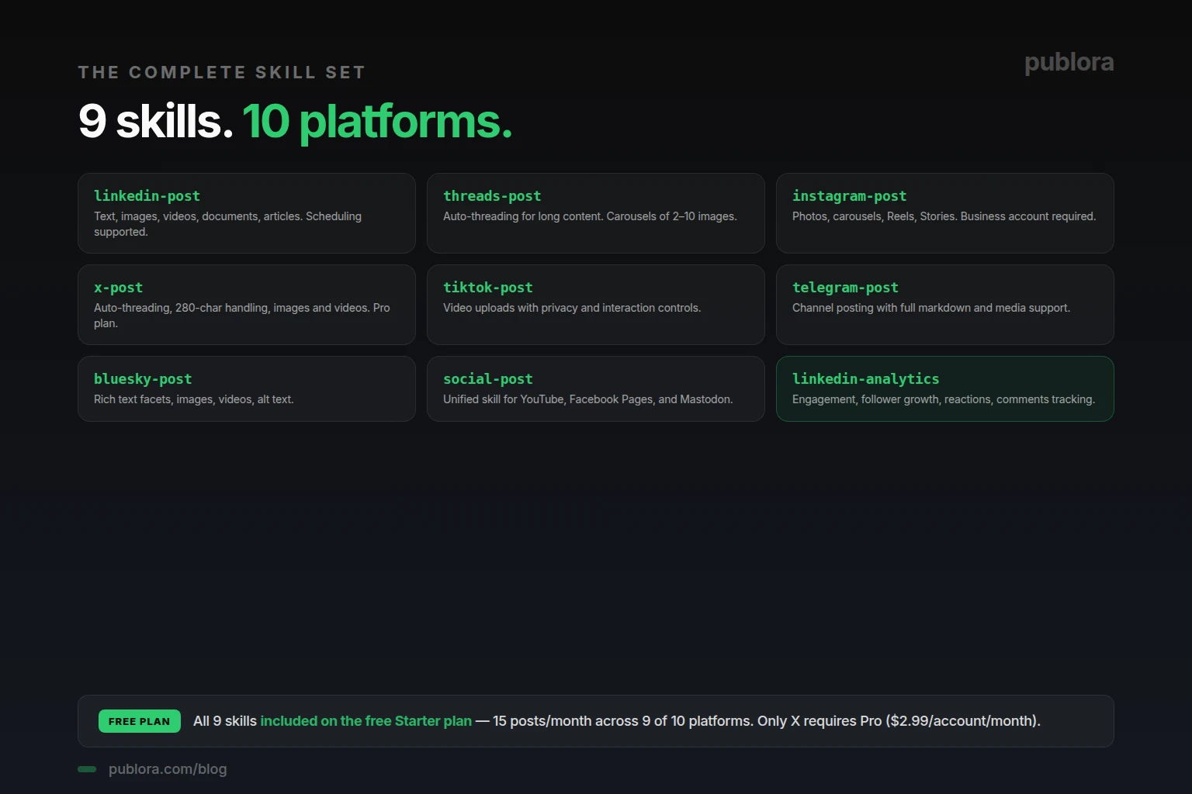Click the telegram-post card title
The height and width of the screenshot is (794, 1192).
pyautogui.click(x=845, y=288)
